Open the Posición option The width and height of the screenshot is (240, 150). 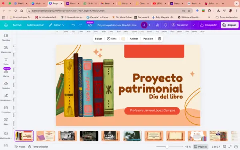point(148,38)
